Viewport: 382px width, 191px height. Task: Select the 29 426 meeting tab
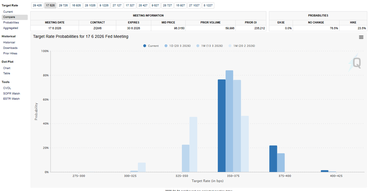[x=37, y=5]
